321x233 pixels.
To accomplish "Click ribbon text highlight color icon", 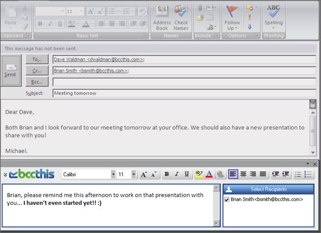I will point(72,24).
